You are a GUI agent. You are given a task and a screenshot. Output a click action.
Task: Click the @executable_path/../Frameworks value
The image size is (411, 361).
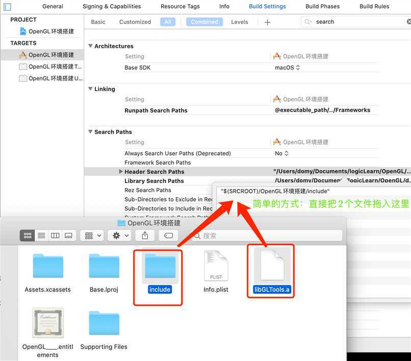[x=322, y=110]
